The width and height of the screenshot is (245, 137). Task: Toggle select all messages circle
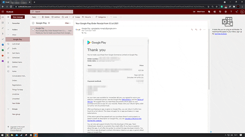pyautogui.click(x=33, y=23)
